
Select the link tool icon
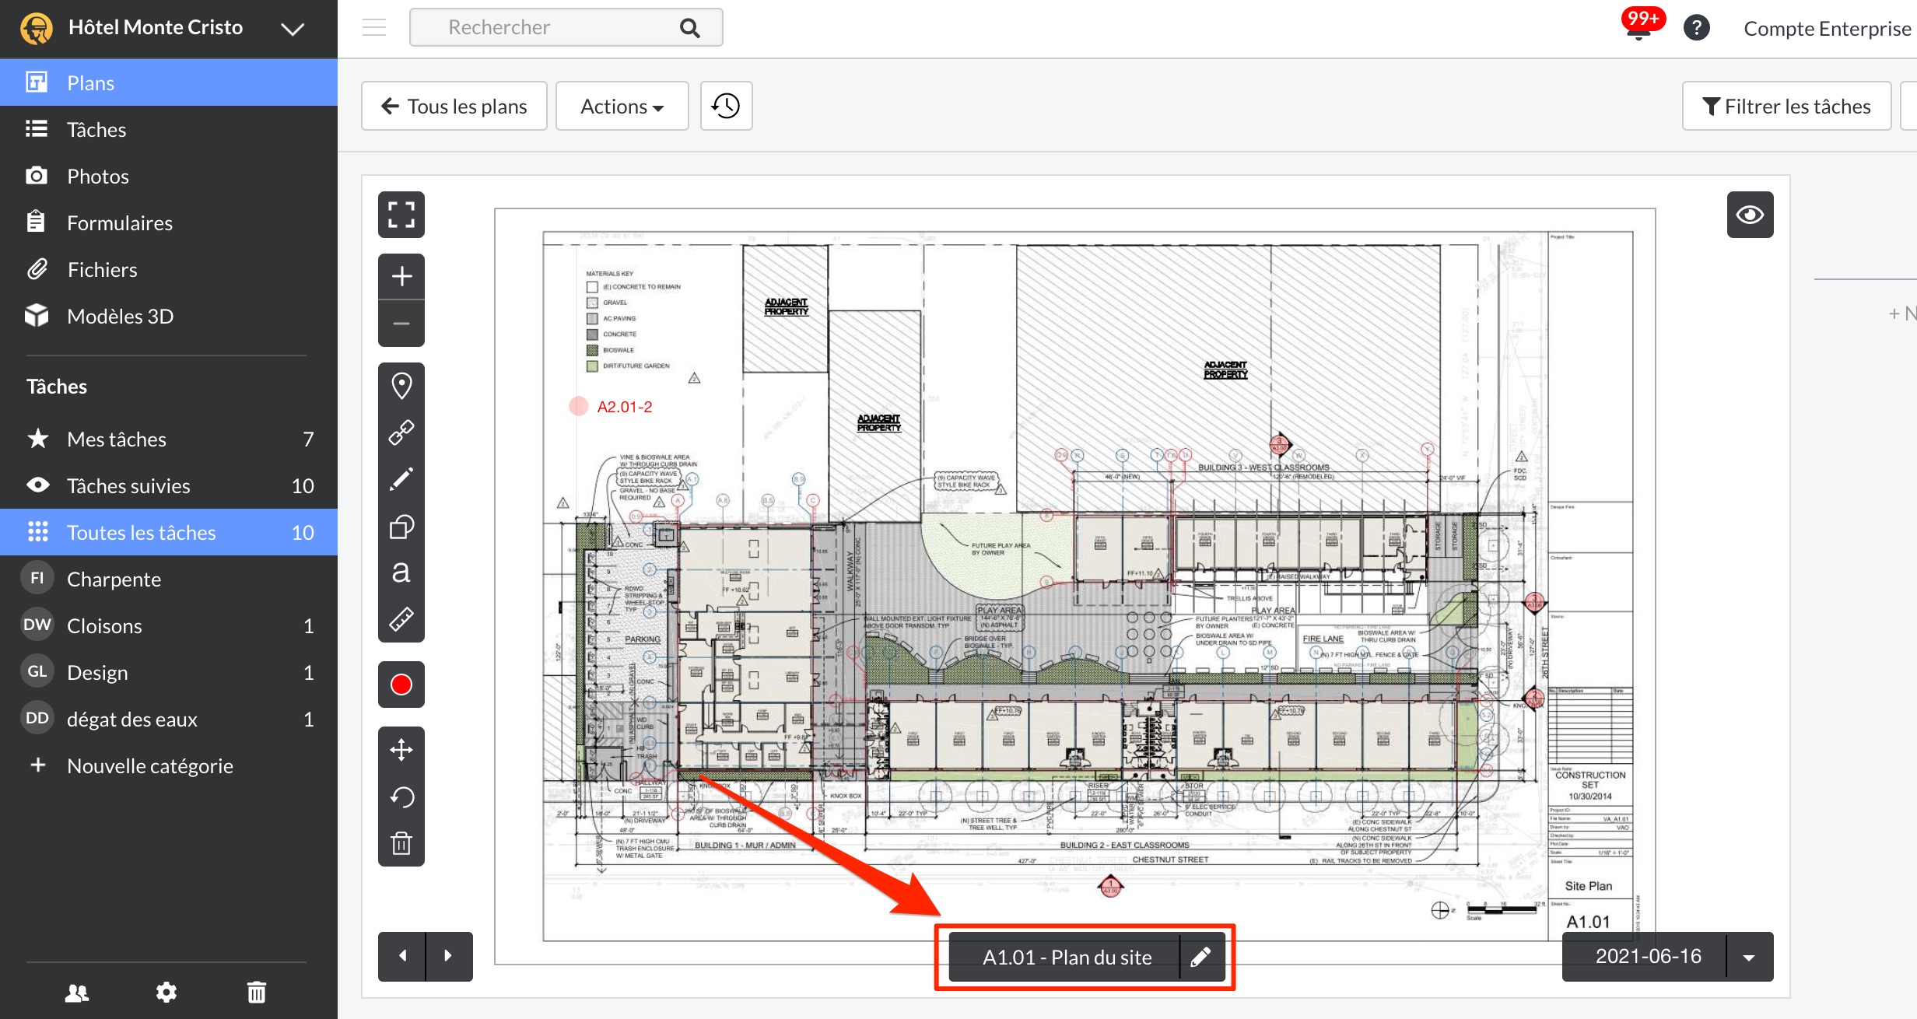click(401, 432)
